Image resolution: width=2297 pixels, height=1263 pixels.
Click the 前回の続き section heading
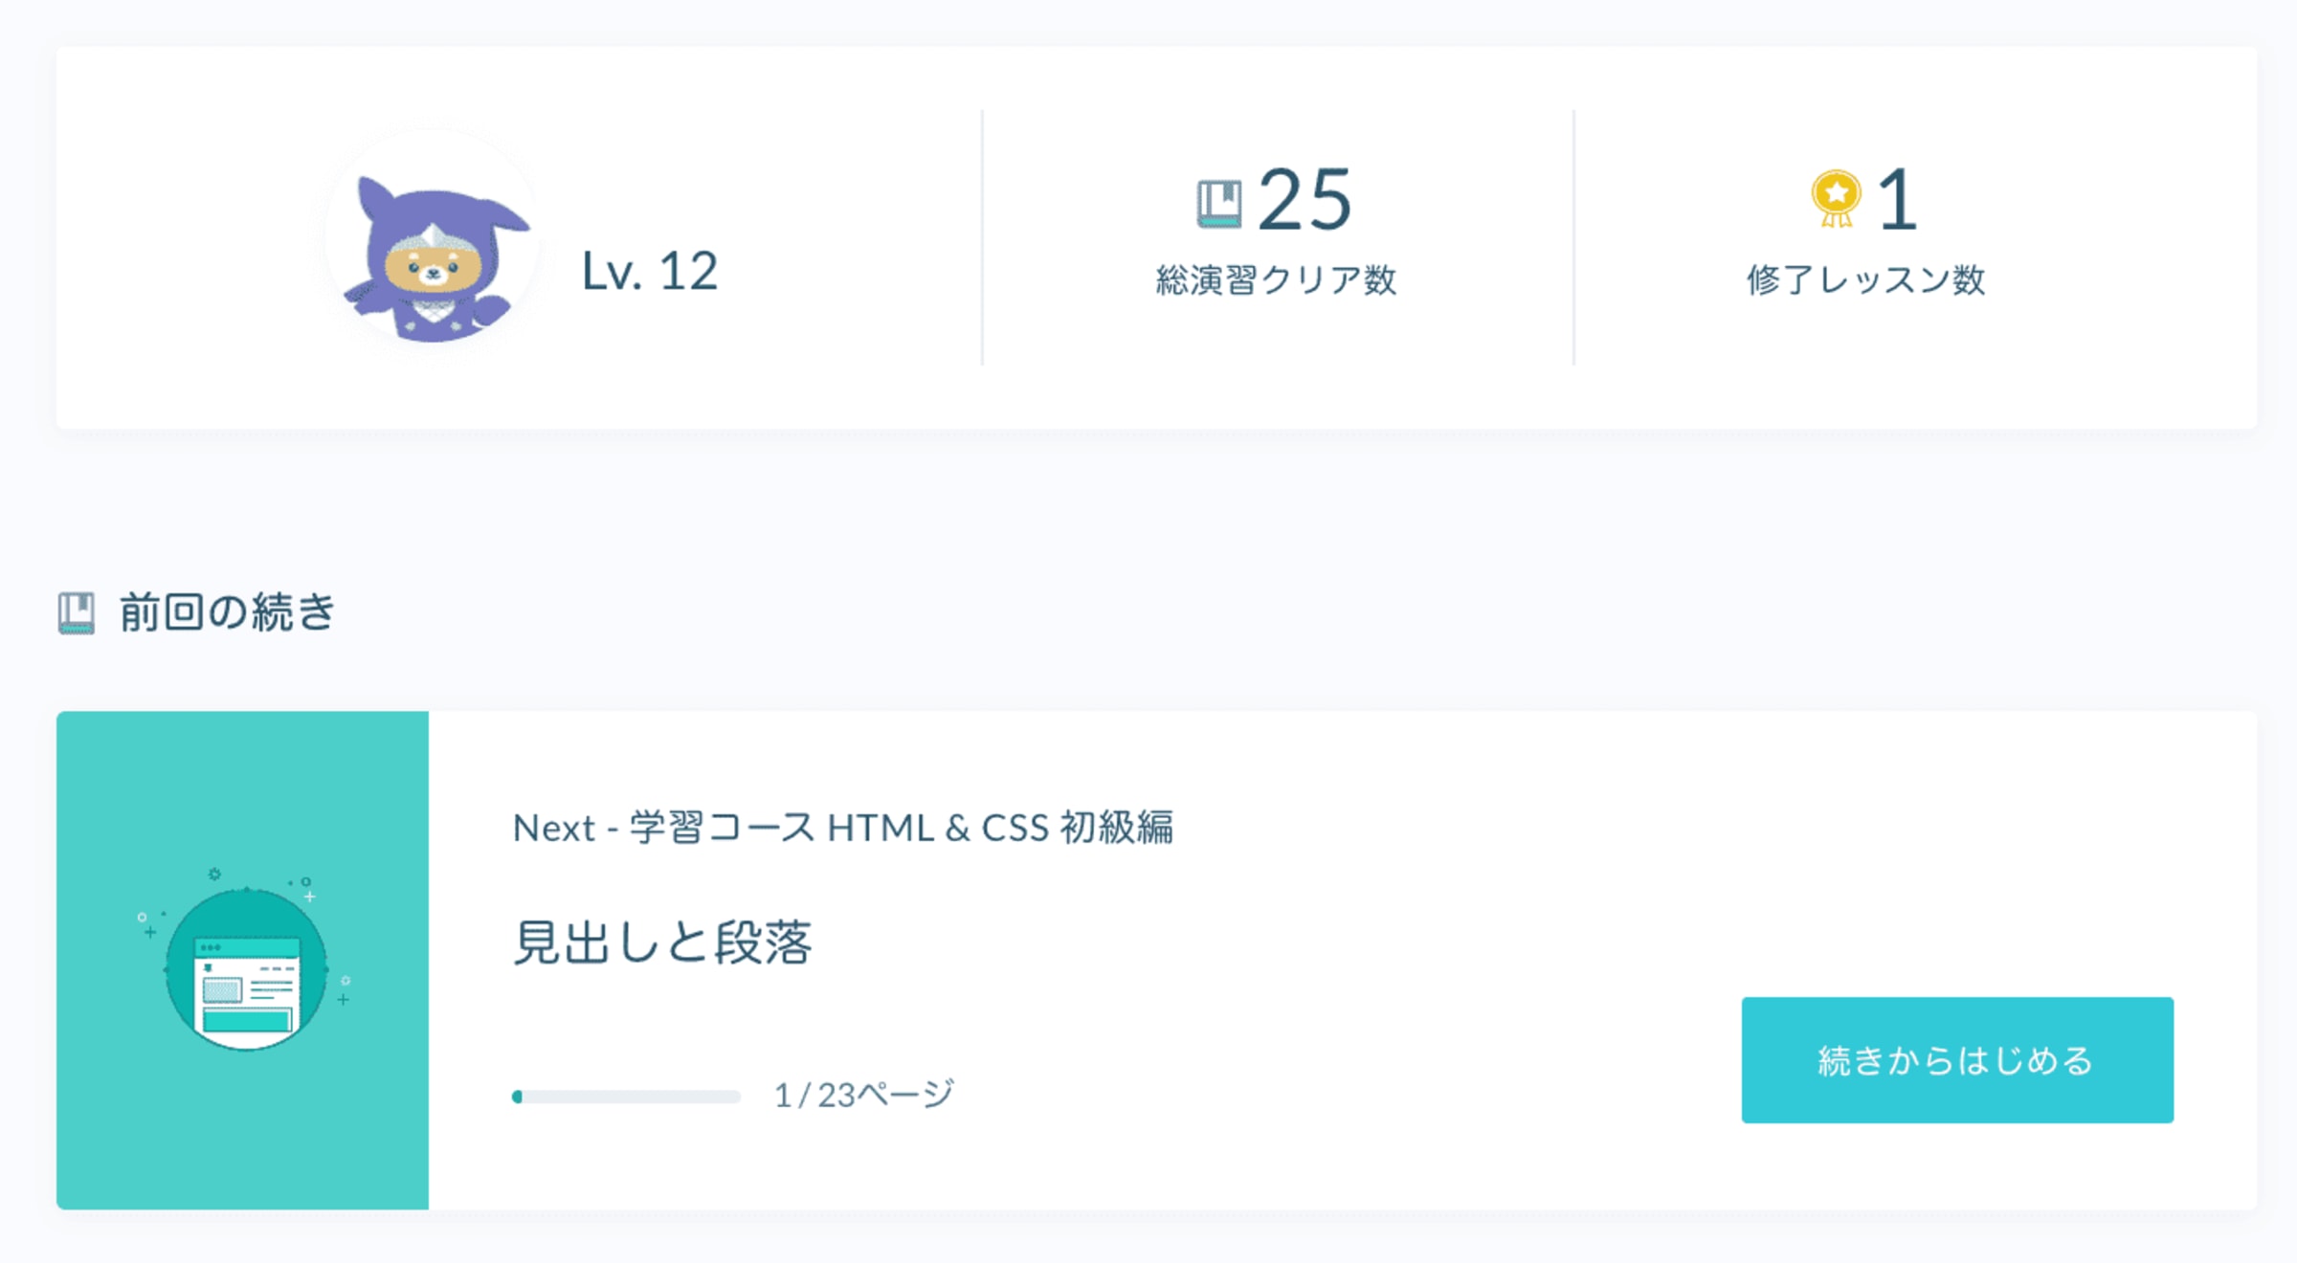point(227,612)
